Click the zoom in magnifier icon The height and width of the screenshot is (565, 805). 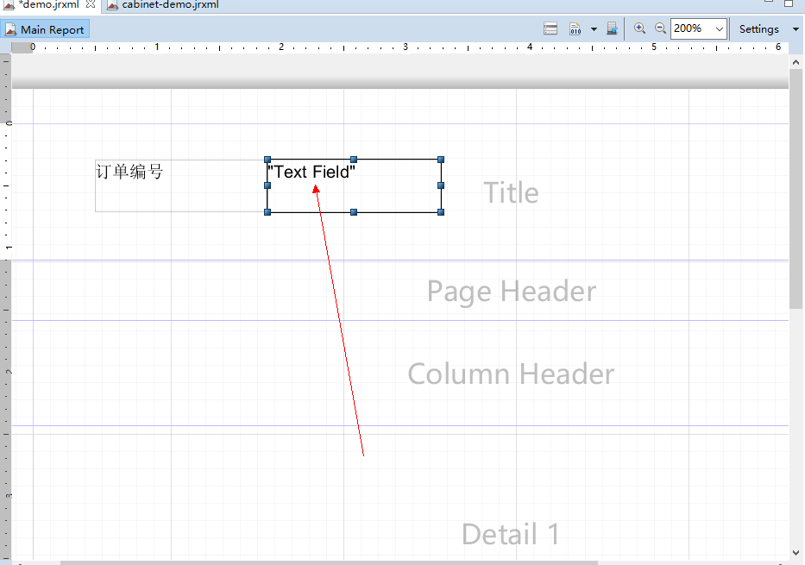pos(639,28)
